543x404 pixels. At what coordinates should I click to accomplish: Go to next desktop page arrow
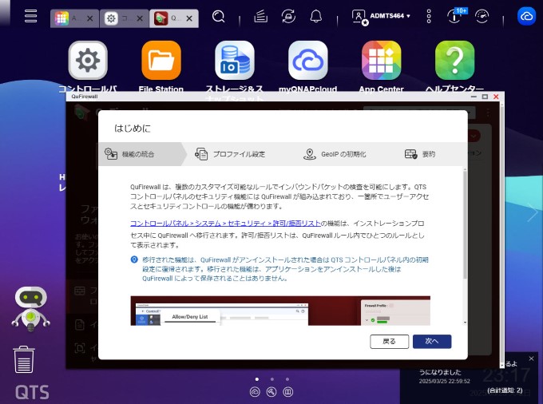pos(533,213)
